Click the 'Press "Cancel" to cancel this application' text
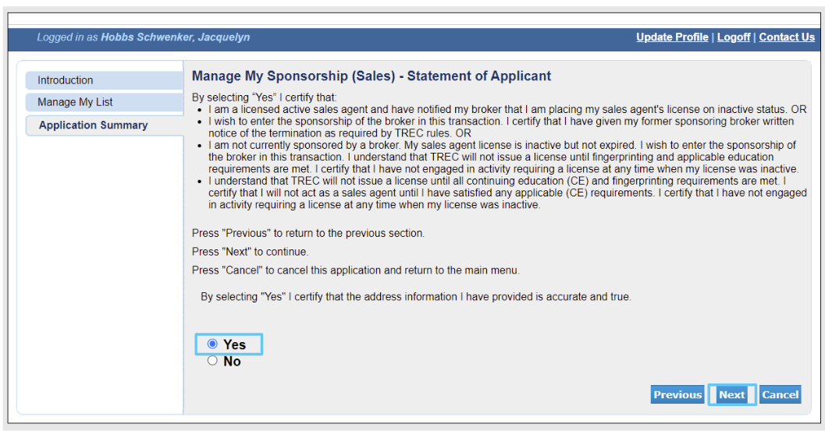This screenshot has width=825, height=431. point(356,270)
